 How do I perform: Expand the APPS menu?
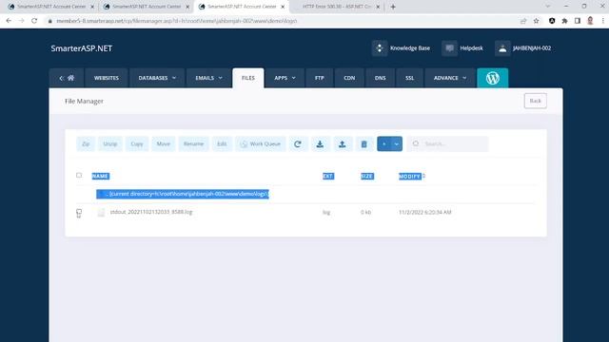(x=285, y=78)
